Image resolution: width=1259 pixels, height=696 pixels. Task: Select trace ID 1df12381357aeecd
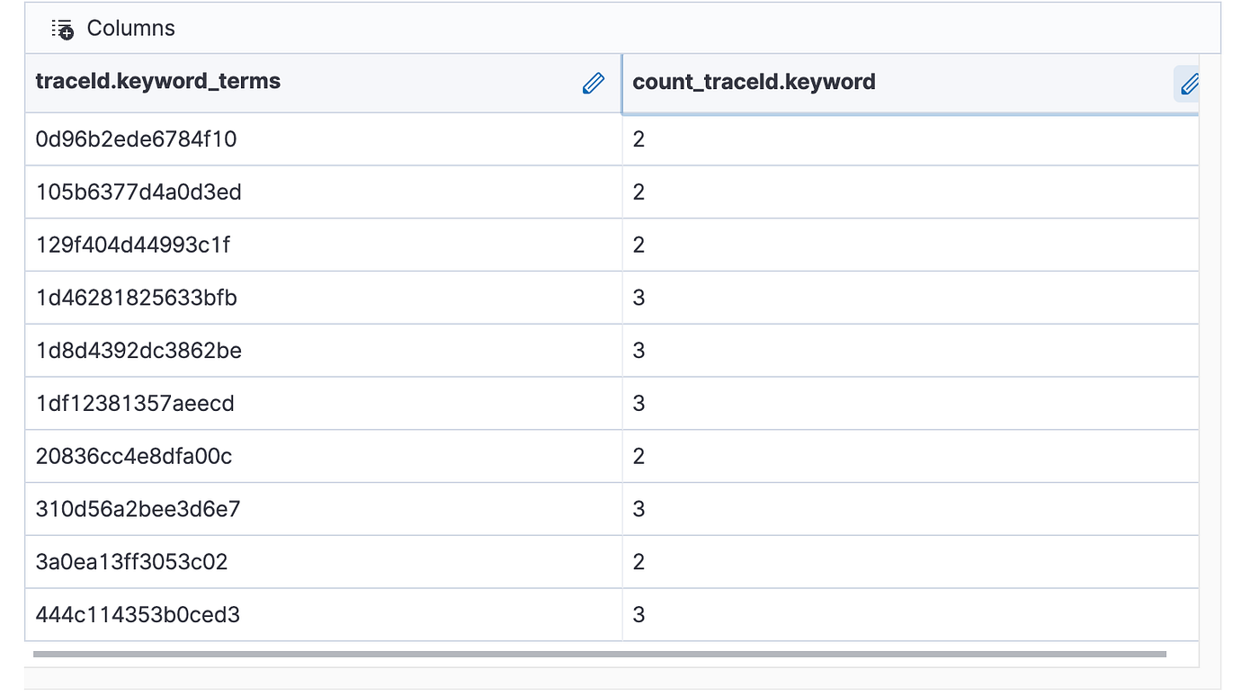[x=135, y=404]
